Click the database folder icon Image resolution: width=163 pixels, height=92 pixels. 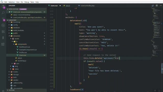(12, 28)
